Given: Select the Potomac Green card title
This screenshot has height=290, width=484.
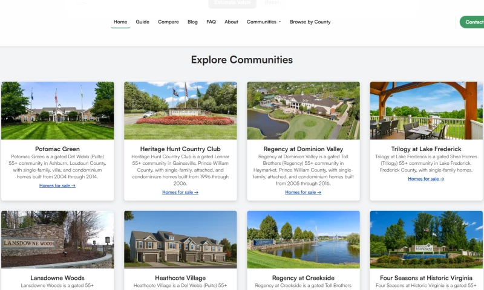Looking at the screenshot, I should click(57, 149).
